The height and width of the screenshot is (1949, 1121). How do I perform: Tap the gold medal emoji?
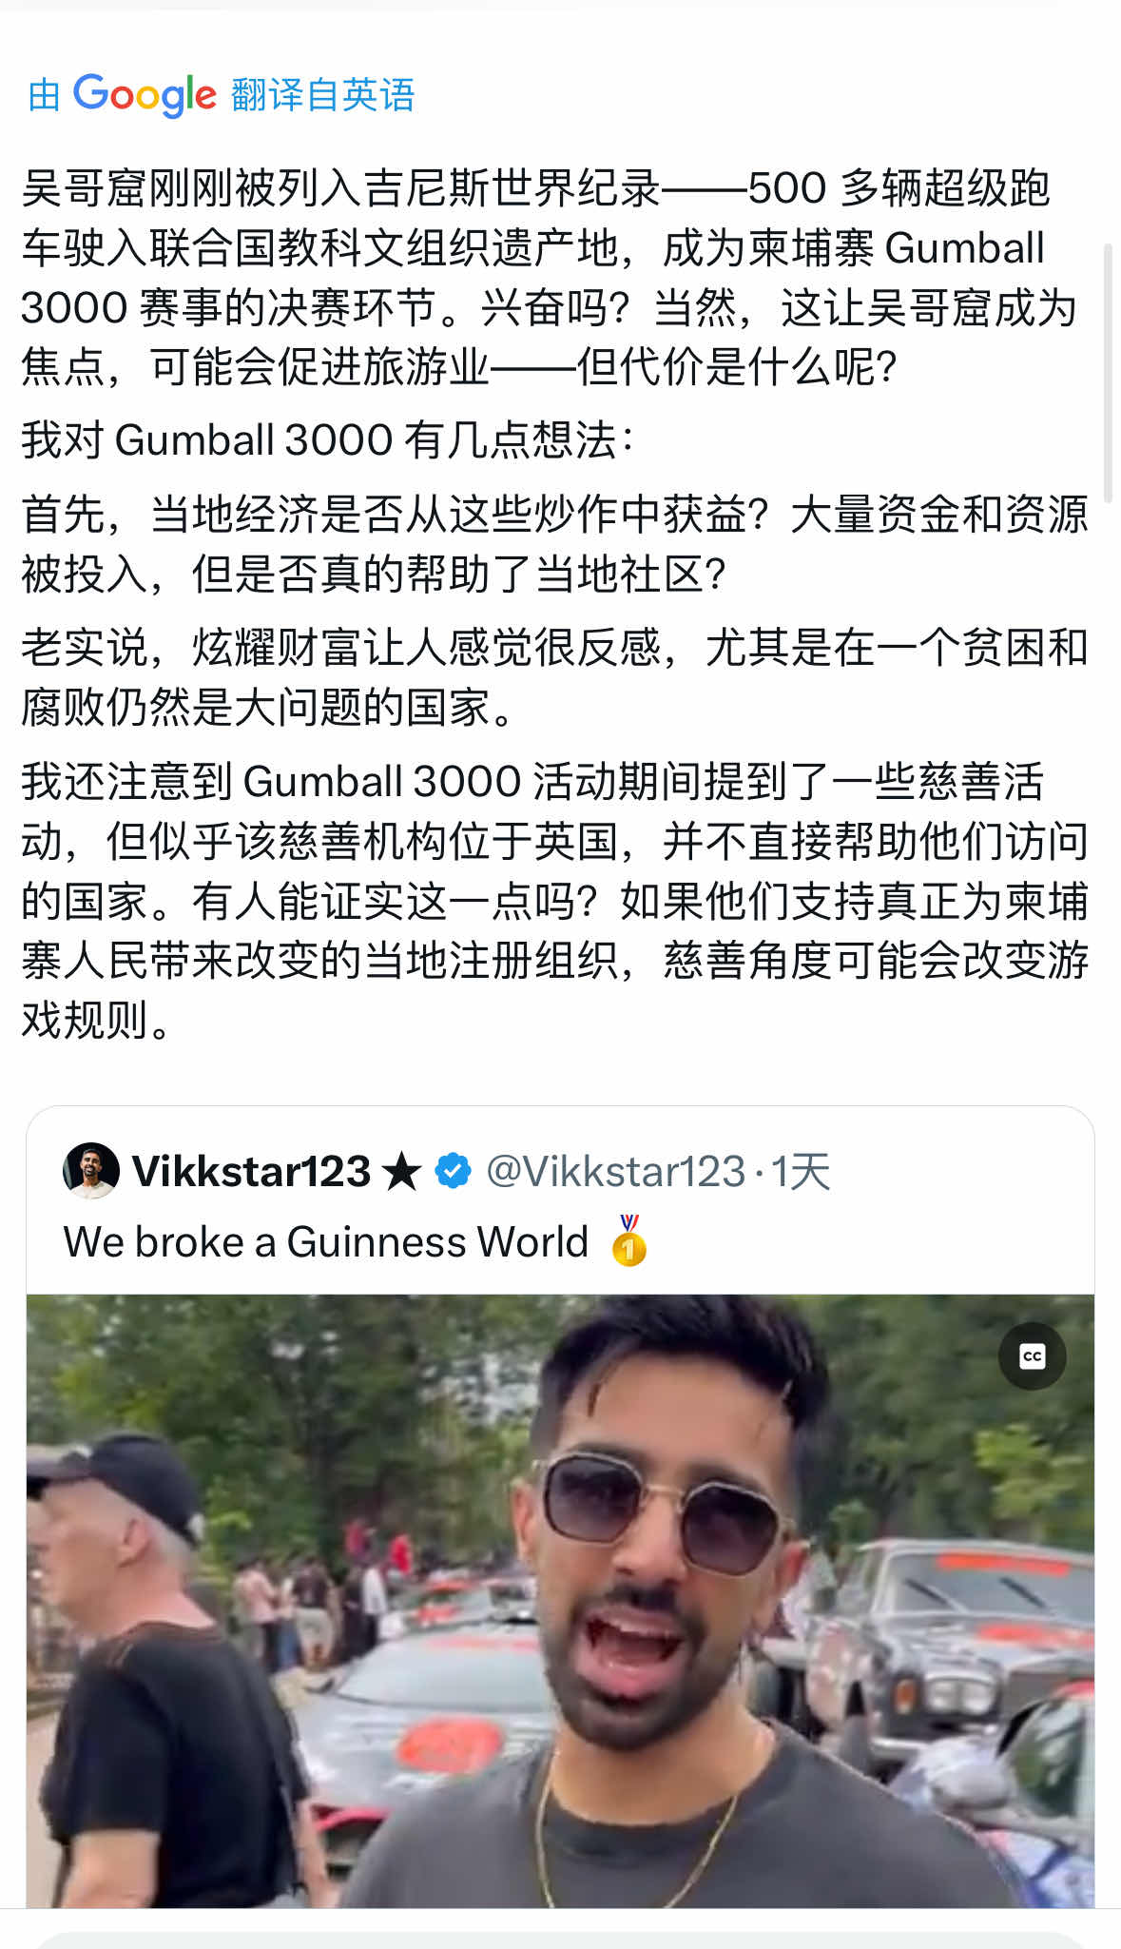point(628,1240)
